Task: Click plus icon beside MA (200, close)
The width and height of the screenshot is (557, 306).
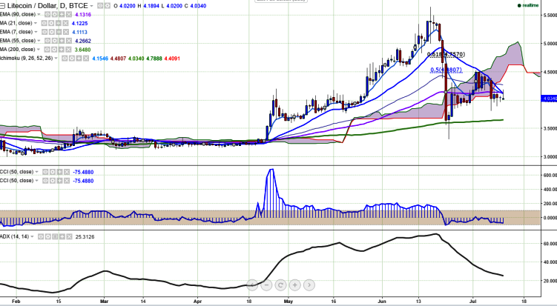Action: 61,50
